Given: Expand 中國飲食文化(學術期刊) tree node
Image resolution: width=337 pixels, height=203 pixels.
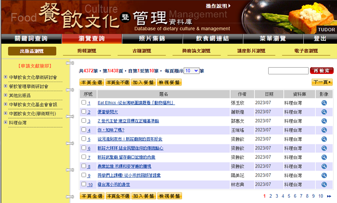Looking at the screenshot, I should point(5,113).
